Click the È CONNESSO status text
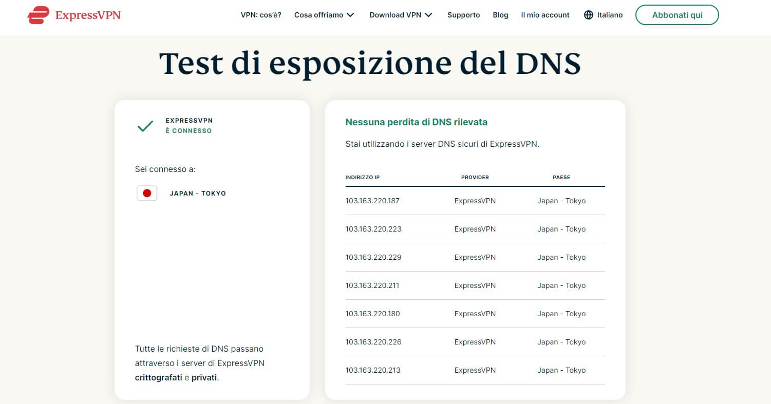Viewport: 771px width, 404px height. [x=189, y=131]
